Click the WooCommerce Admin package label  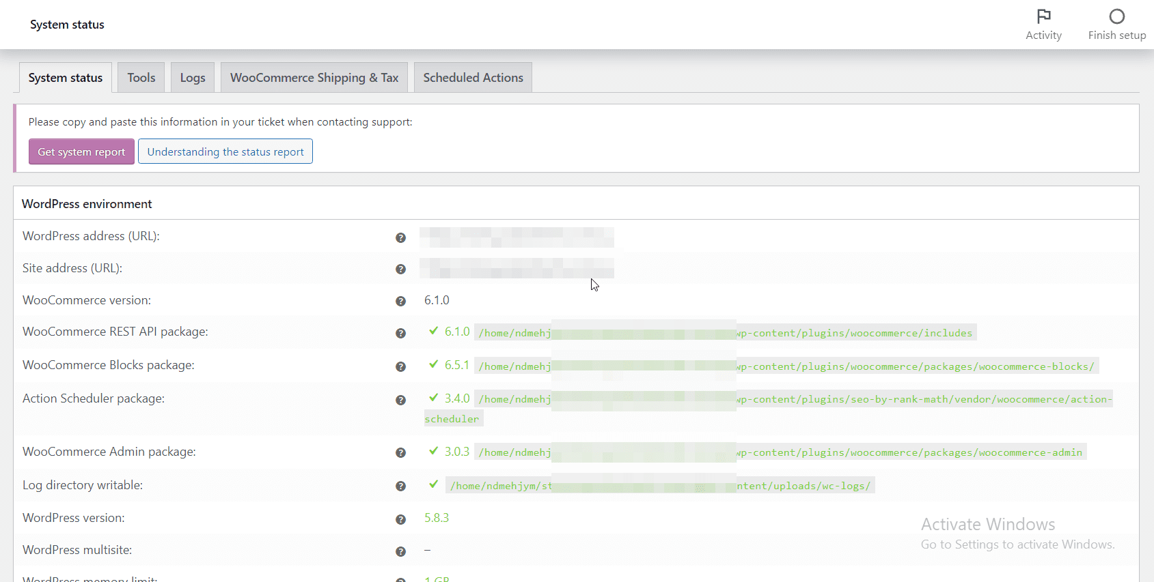[x=109, y=452]
